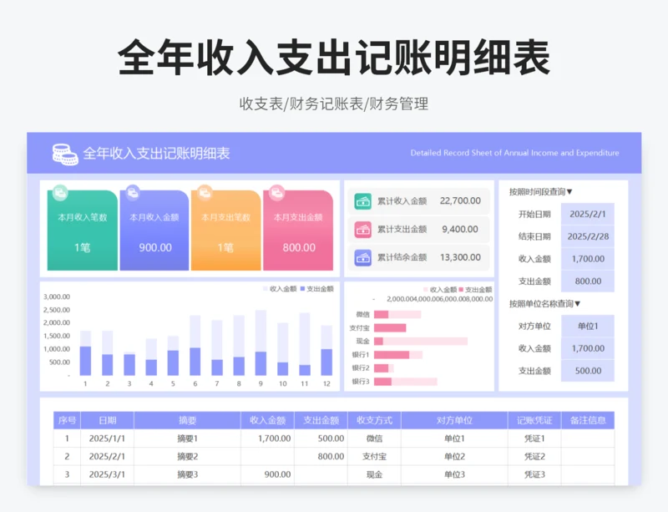Click the 收支表/财务记账表/财务管理 subtitle

point(333,104)
